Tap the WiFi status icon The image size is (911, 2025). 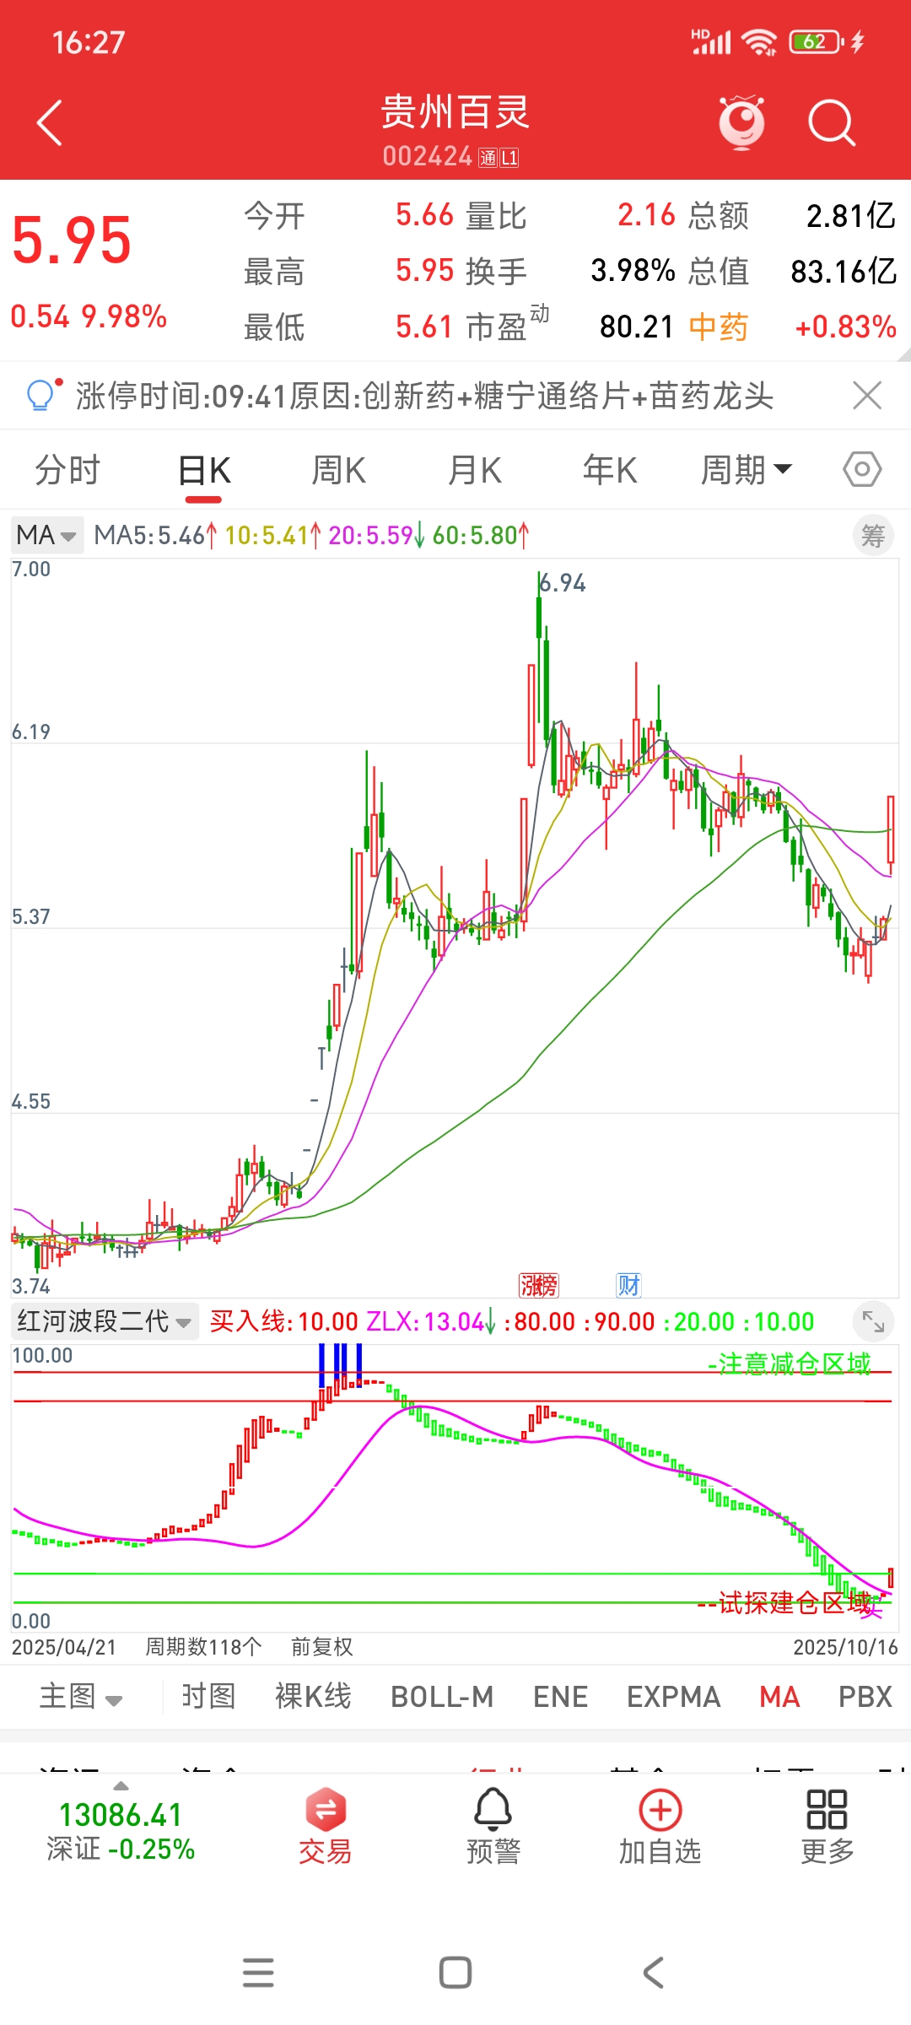(x=758, y=42)
